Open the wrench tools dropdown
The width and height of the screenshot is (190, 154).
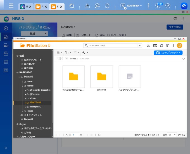click(85, 53)
